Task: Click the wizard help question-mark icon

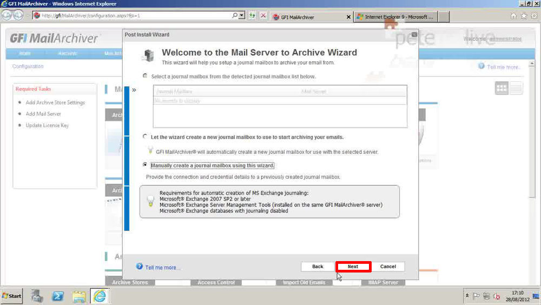Action: (140, 267)
